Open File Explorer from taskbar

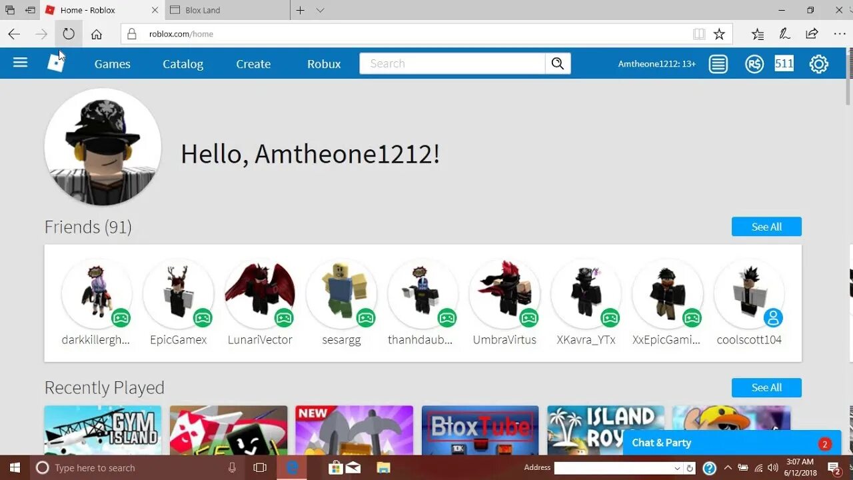[x=383, y=467]
